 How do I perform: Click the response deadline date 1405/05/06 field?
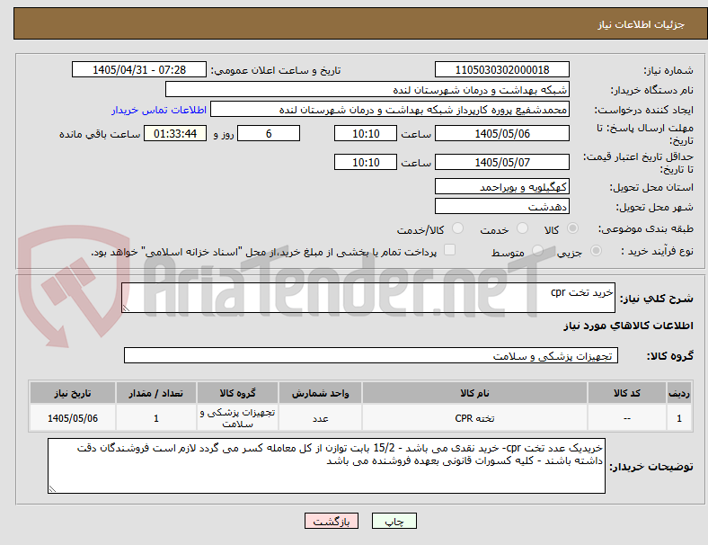[x=501, y=133]
